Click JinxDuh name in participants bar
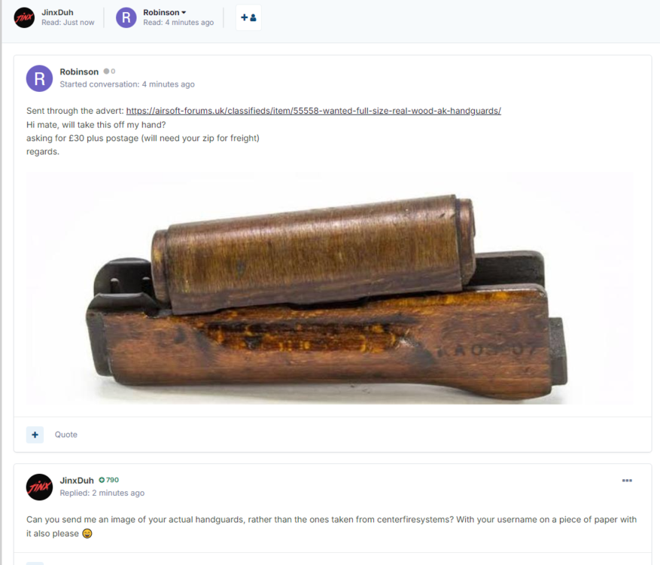This screenshot has width=660, height=565. tap(57, 13)
